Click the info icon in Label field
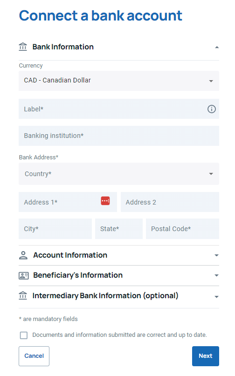235x376 pixels. (212, 109)
